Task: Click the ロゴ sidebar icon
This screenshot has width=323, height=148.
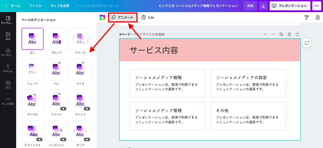Action: point(8,83)
